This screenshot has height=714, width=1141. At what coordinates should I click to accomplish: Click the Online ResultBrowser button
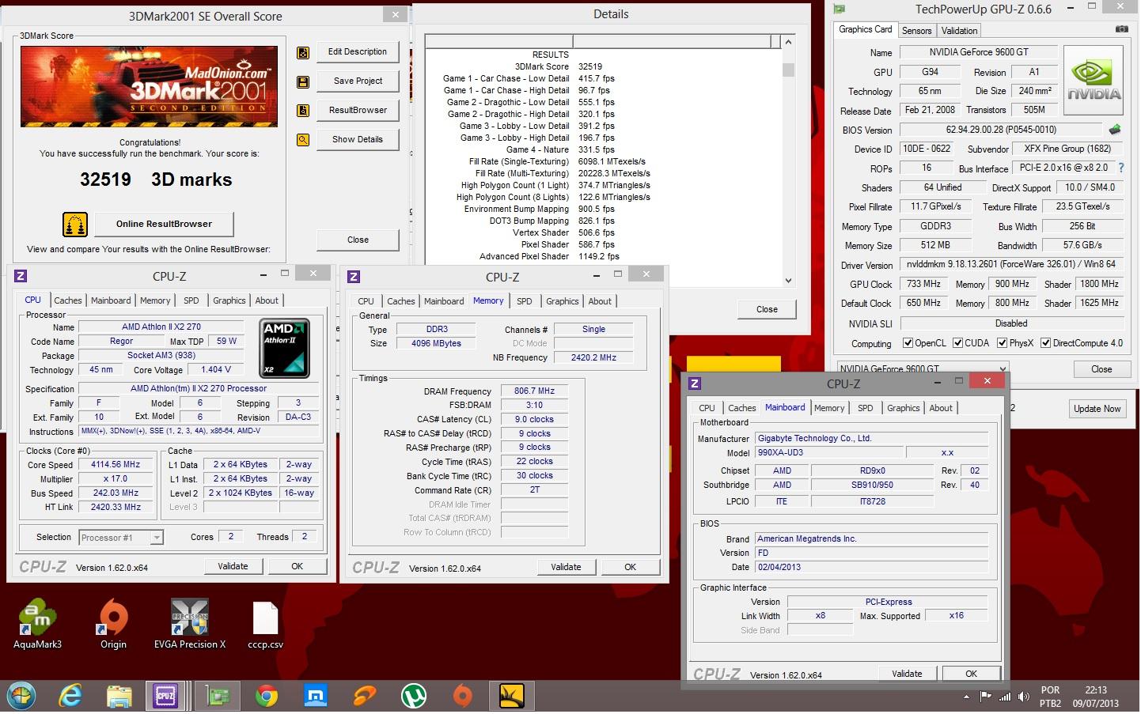tap(164, 225)
